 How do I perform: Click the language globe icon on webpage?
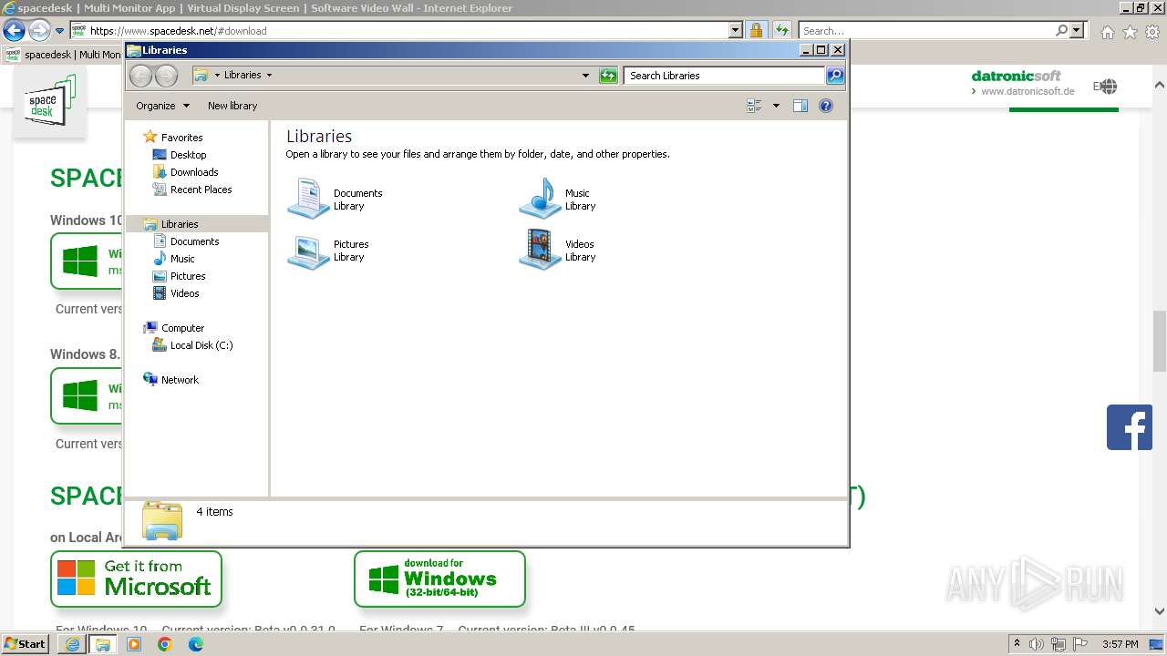[x=1107, y=87]
